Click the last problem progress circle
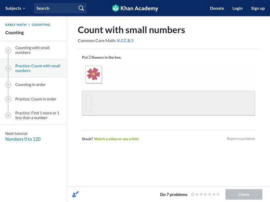The image size is (270, 202). 218,194
